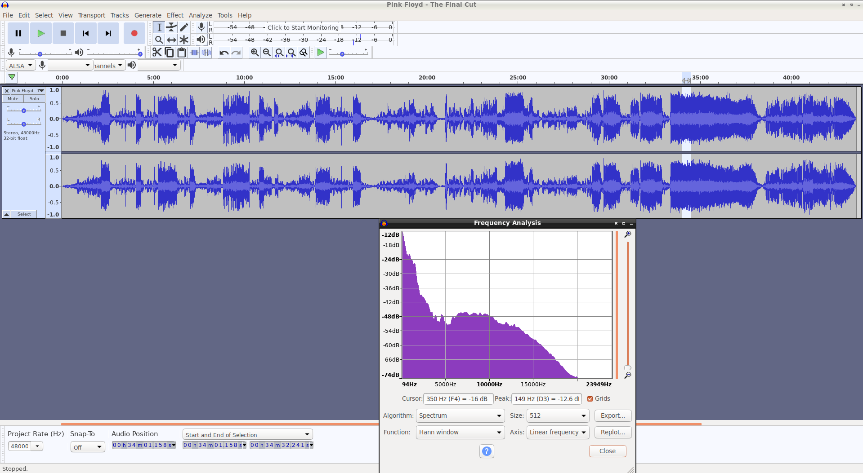Select the Envelope tool

171,27
